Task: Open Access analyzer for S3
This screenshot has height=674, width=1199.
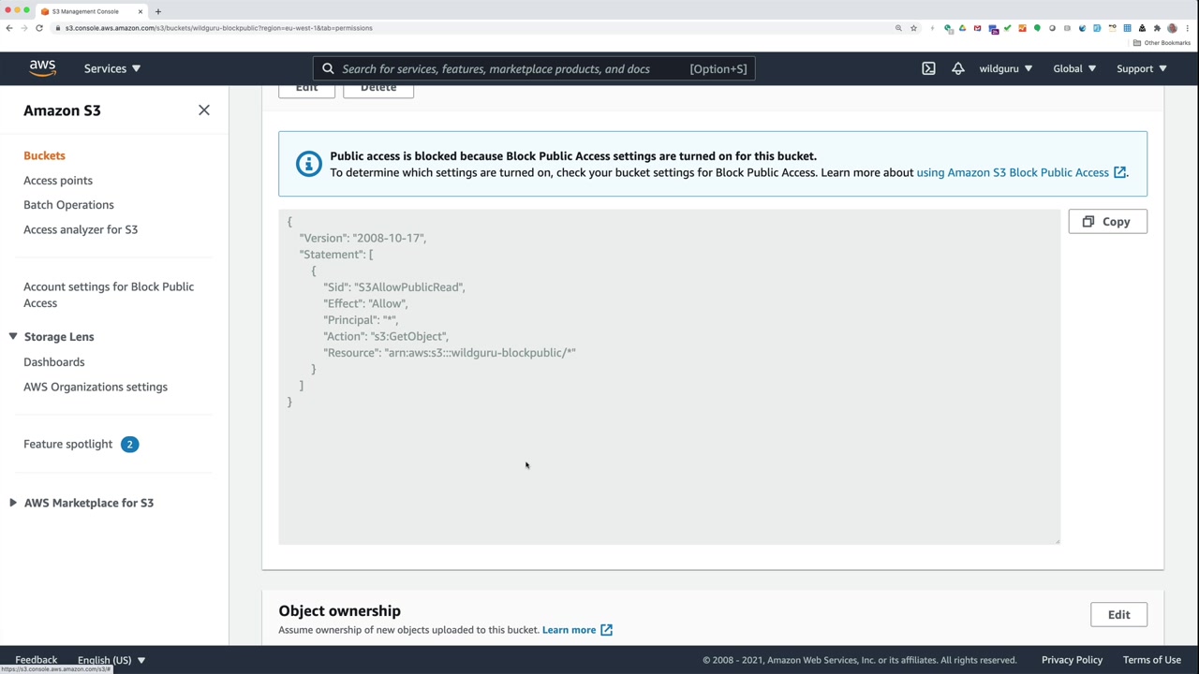Action: [81, 229]
